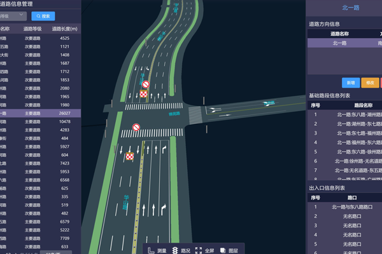Screen dimensions: 382x254
Task: Click the road row with length 10478
Action: pyautogui.click(x=39, y=121)
